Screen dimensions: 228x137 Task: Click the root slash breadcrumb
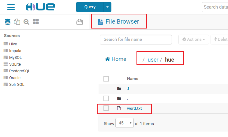144,60
